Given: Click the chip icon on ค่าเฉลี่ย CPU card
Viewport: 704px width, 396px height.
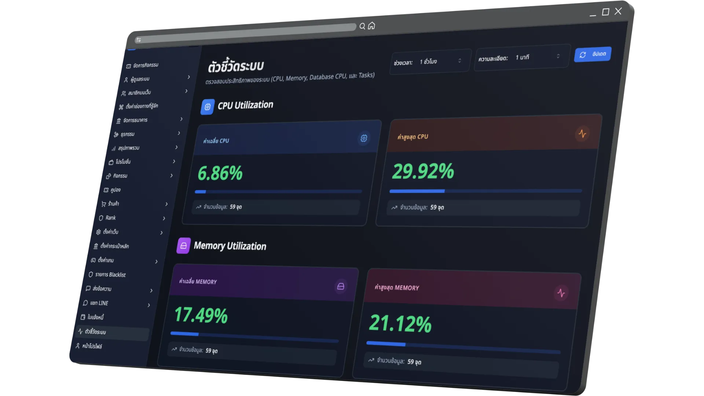Looking at the screenshot, I should pyautogui.click(x=364, y=138).
